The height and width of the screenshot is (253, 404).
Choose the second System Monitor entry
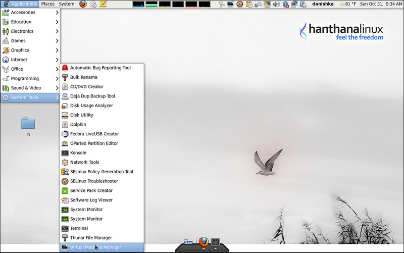(x=102, y=219)
